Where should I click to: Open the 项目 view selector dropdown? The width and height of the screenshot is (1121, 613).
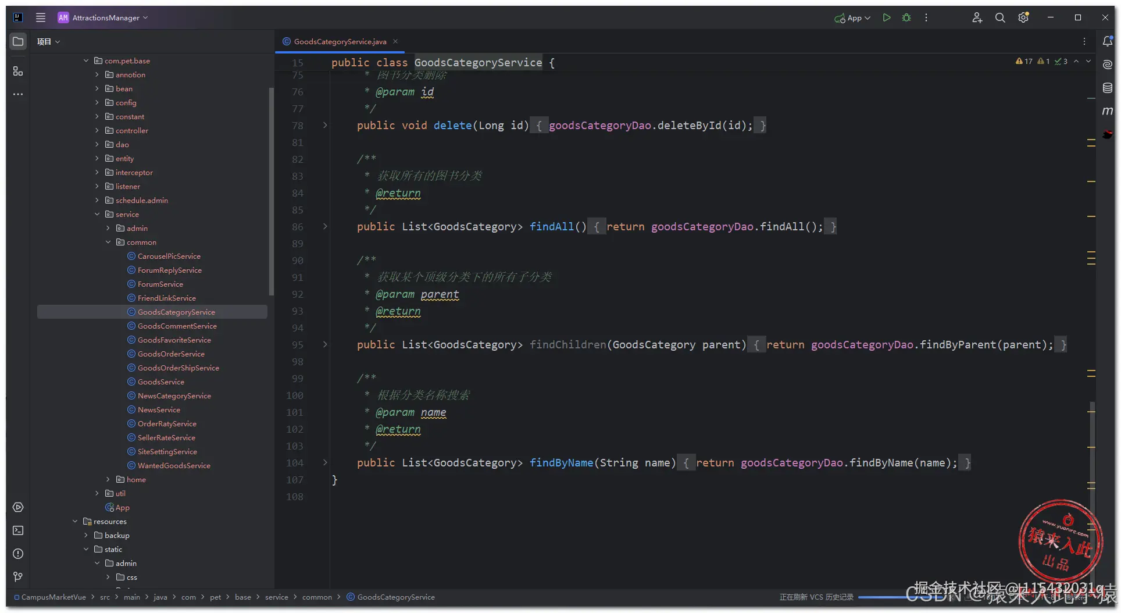point(48,41)
